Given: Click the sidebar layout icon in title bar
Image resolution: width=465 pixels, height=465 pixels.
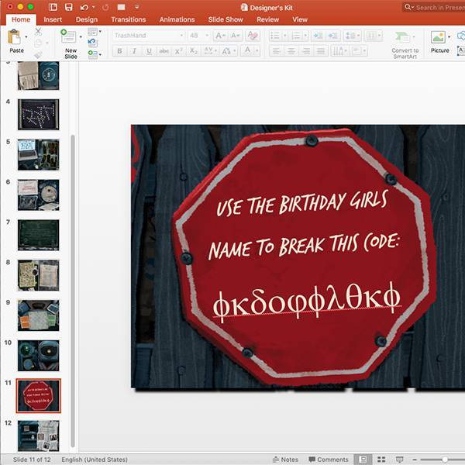Looking at the screenshot, I should pyautogui.click(x=53, y=7).
